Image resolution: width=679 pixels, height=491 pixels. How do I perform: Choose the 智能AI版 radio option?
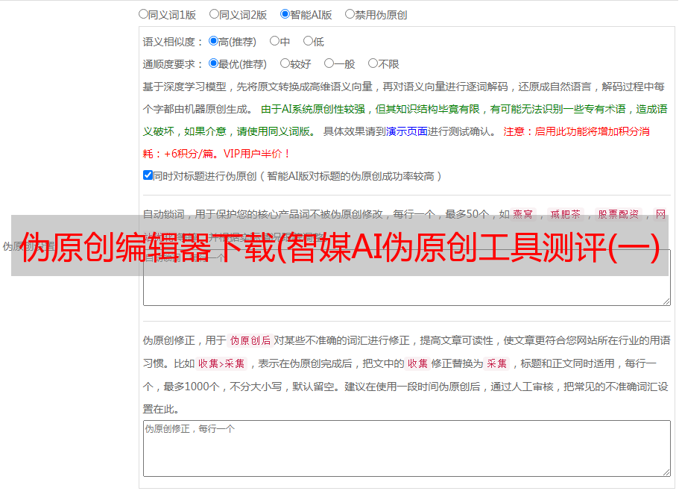285,14
